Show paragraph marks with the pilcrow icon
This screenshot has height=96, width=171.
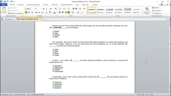[x=84, y=9]
